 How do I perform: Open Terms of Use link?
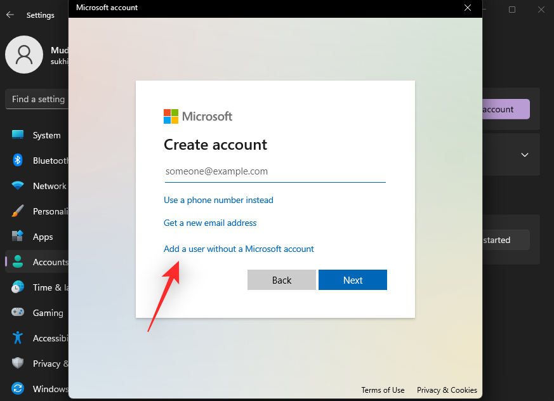383,390
